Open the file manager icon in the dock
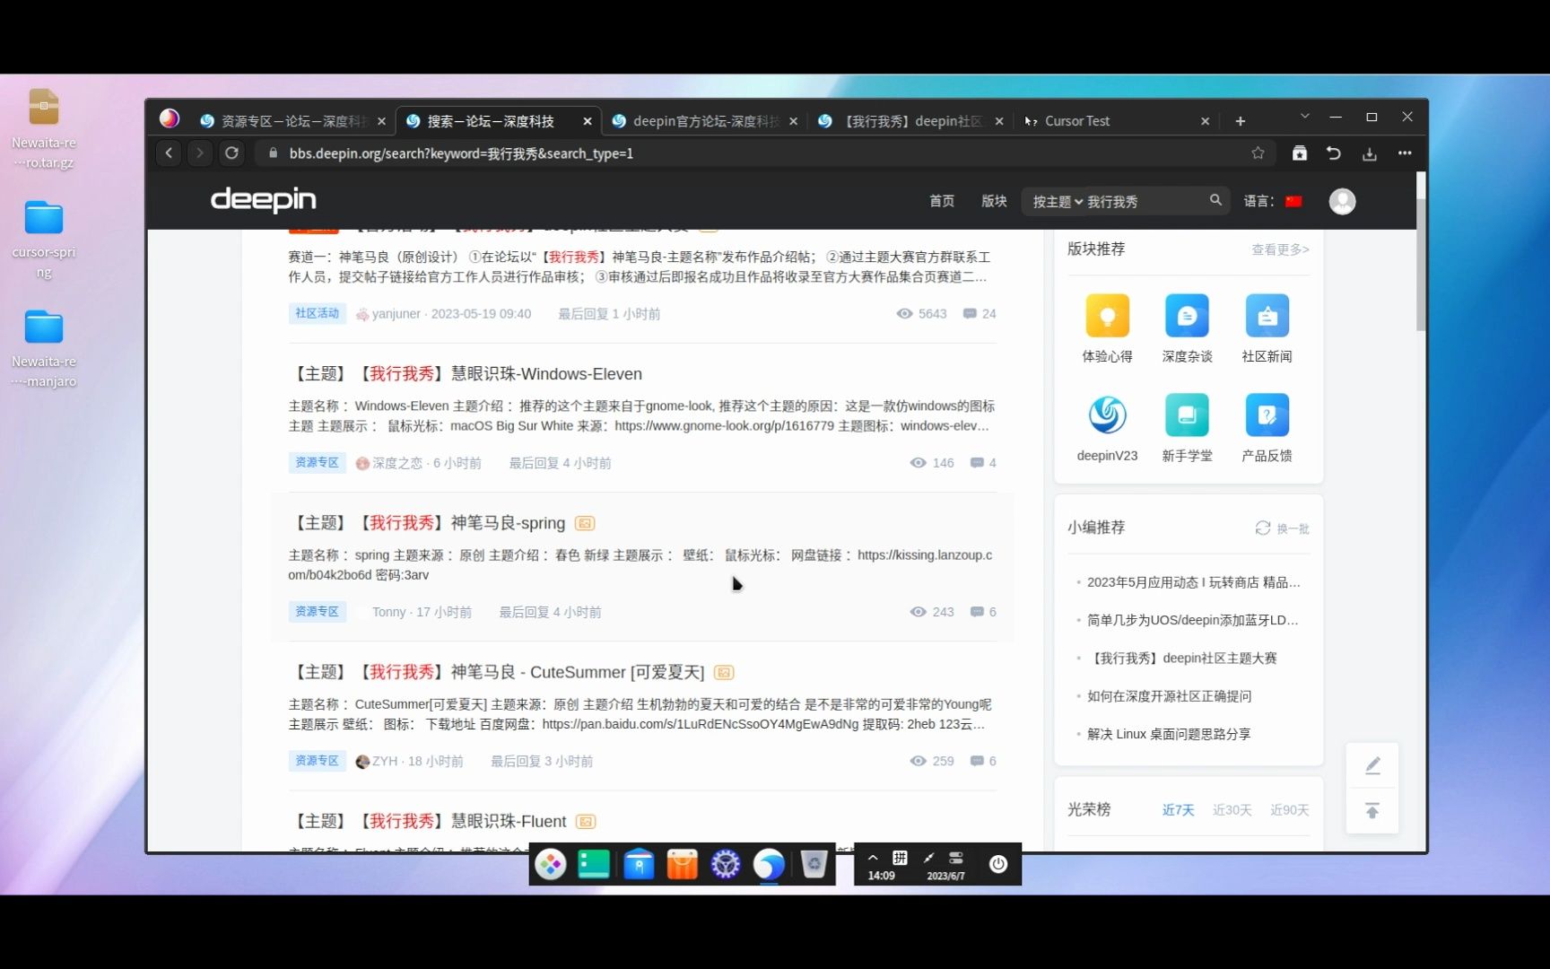Viewport: 1550px width, 969px height. 639,864
